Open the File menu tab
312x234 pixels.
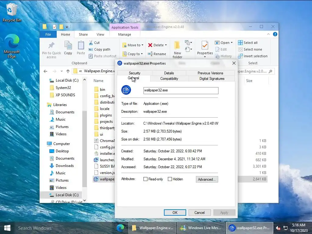point(48,34)
